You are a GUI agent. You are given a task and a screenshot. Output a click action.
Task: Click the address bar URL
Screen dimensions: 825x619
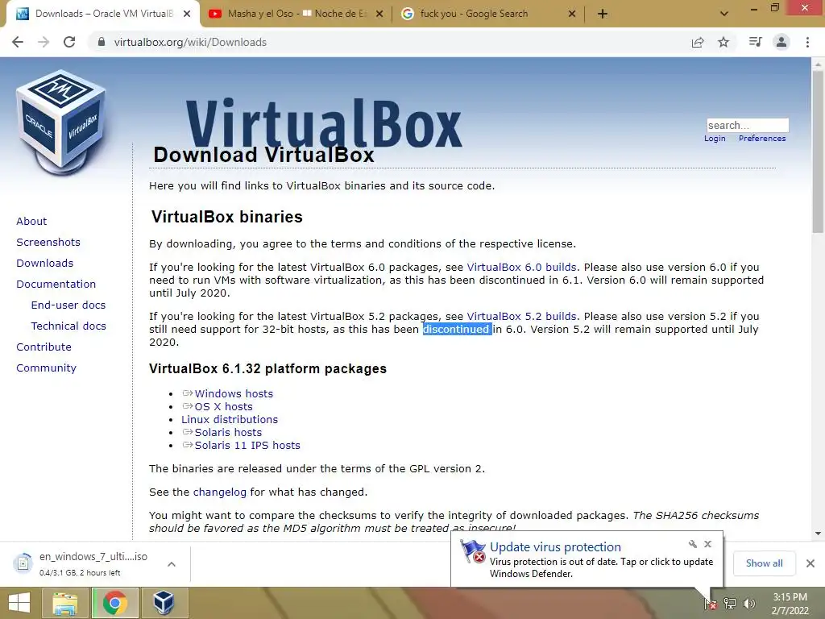point(190,42)
